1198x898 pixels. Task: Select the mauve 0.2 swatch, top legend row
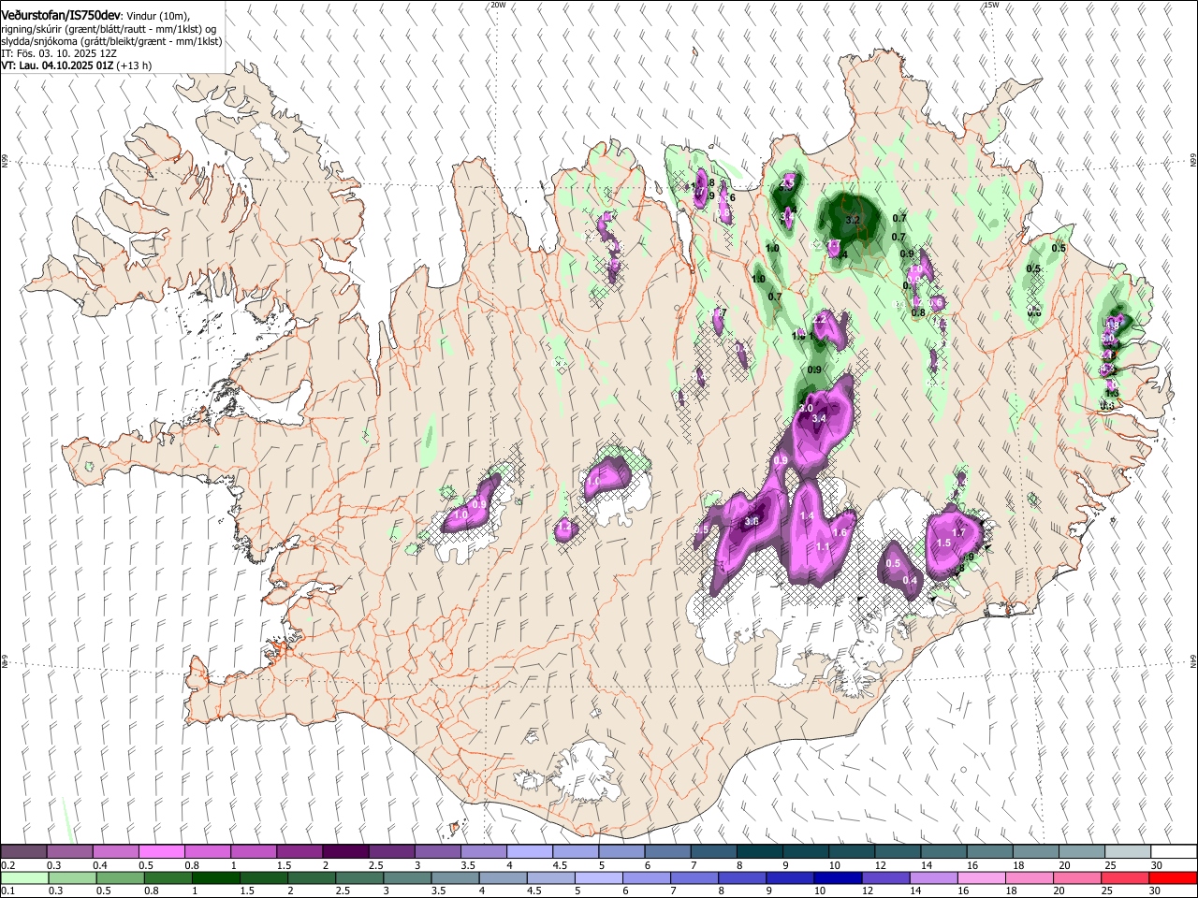(23, 852)
